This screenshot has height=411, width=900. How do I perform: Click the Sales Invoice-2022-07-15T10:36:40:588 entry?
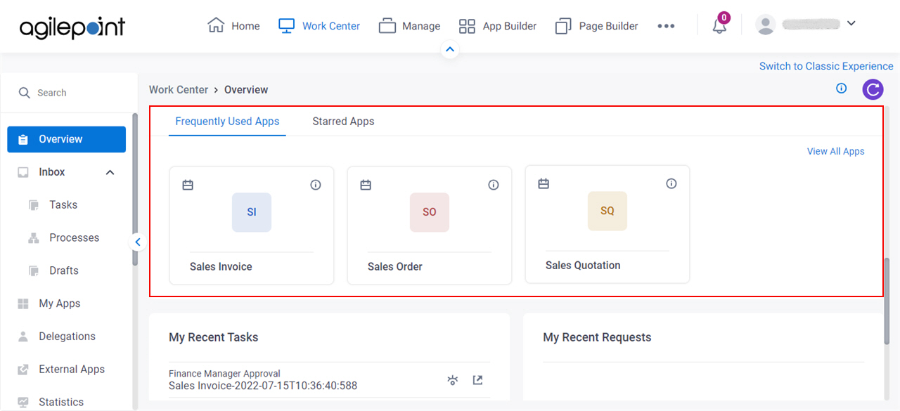coord(263,386)
